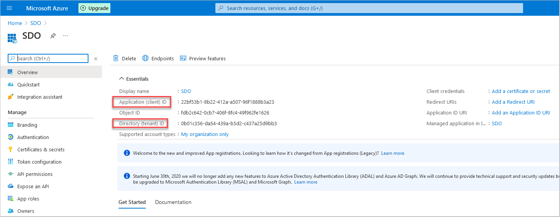Click the Object ID value
The width and height of the screenshot is (560, 217).
click(225, 113)
